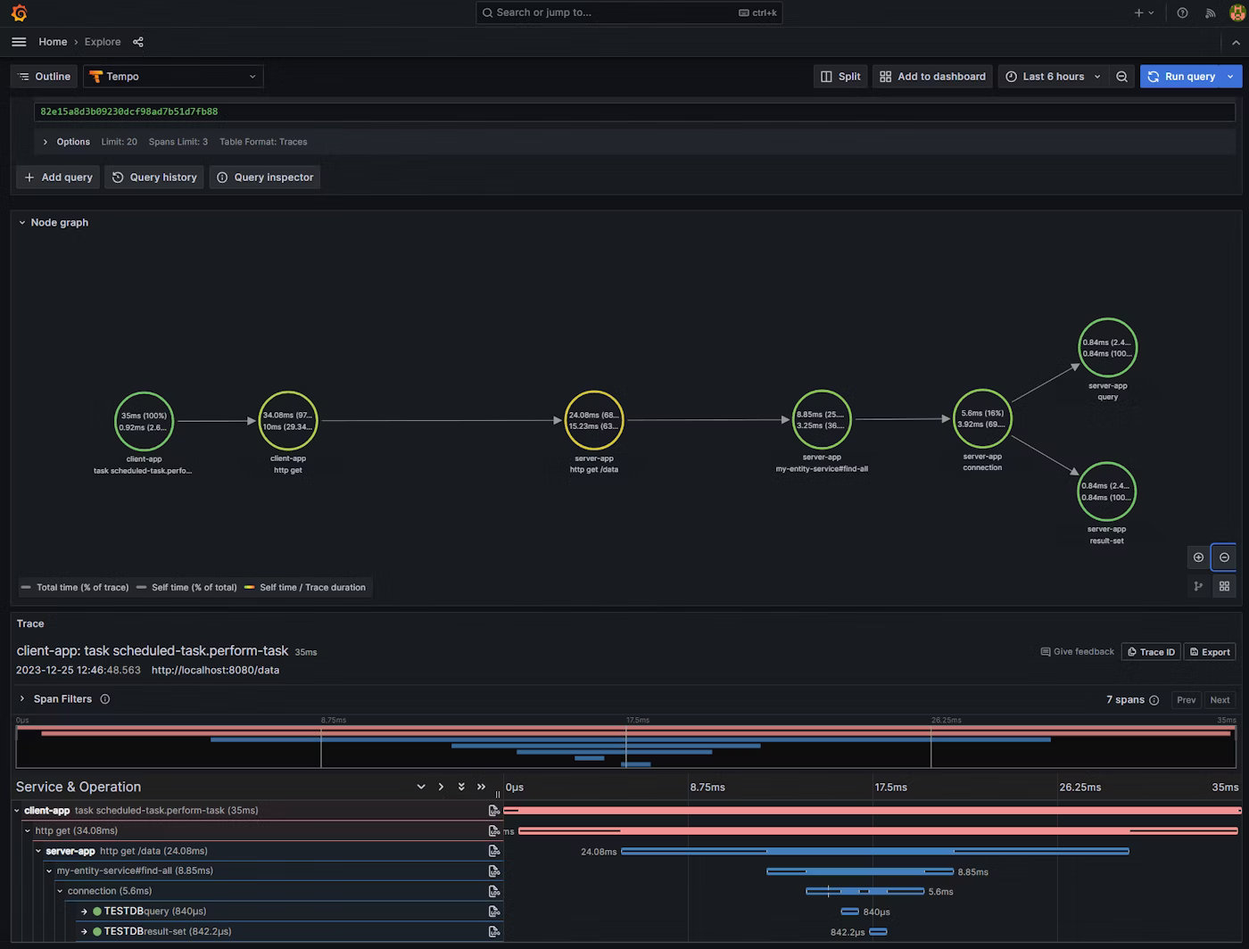Click the share icon next to Explore
This screenshot has width=1249, height=949.
(x=138, y=42)
